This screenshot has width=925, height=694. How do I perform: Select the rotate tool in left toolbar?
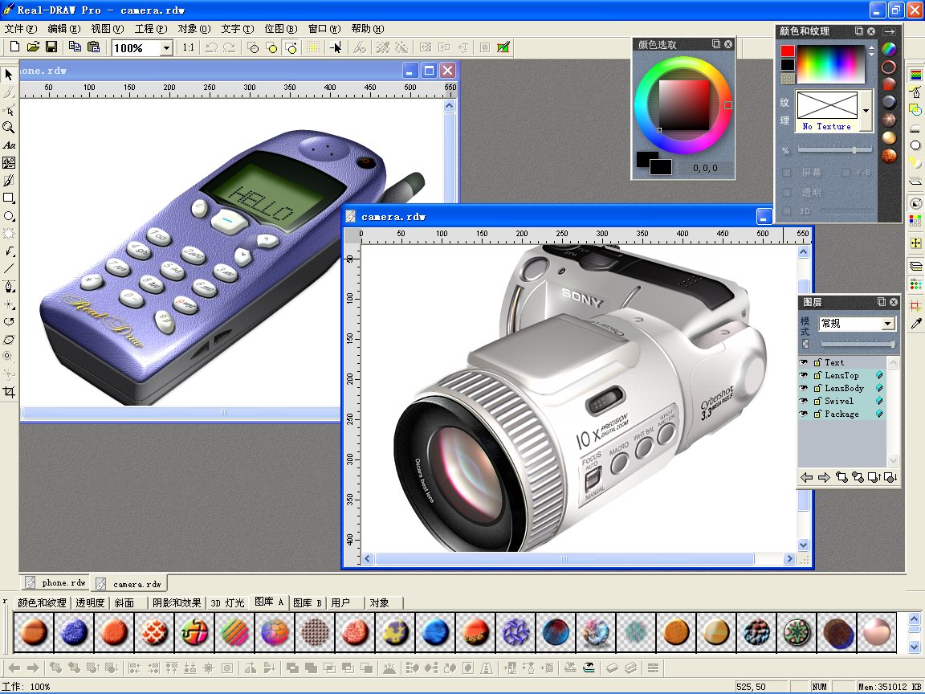coord(8,322)
